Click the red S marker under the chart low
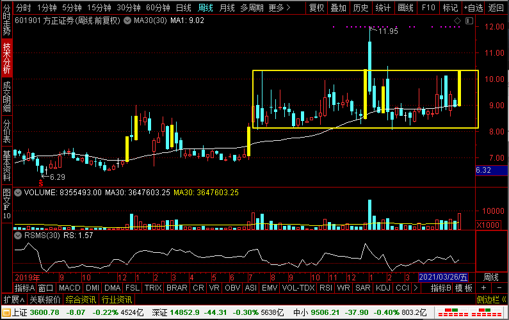Viewport: 509px width, 320px height. tap(40, 184)
